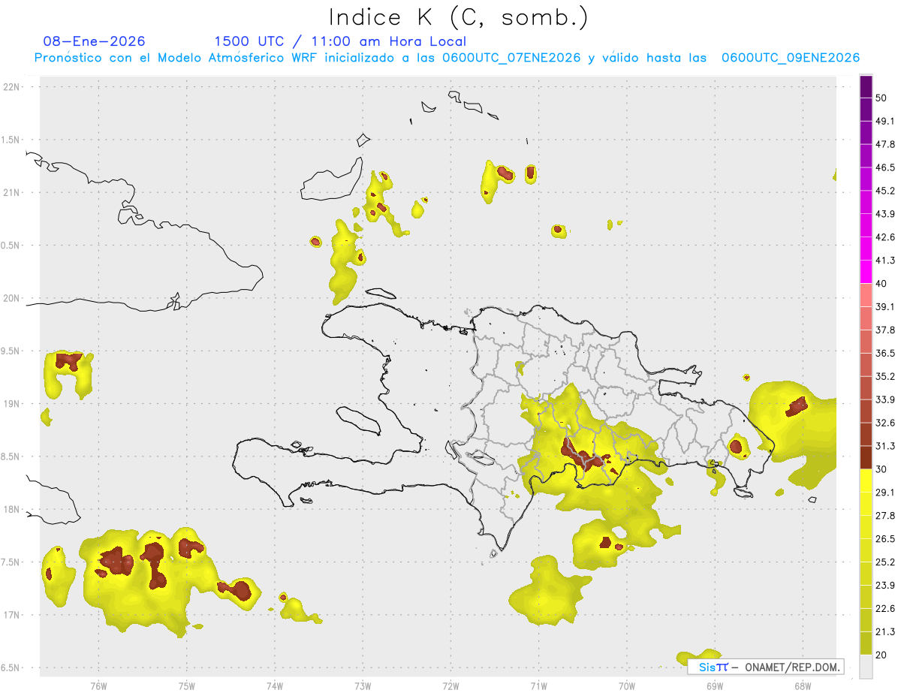The width and height of the screenshot is (901, 696).
Task: Click the "1500 UTC / 11:00 am Hora Local" text
Action: click(340, 41)
